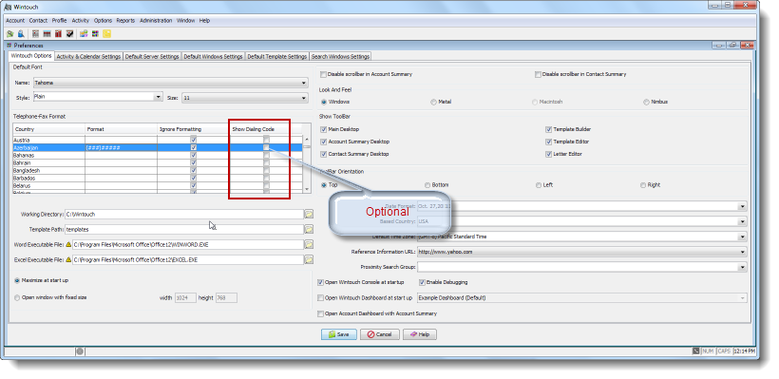The height and width of the screenshot is (379, 779).
Task: Uncheck Letter Editor checkbox
Action: 548,154
